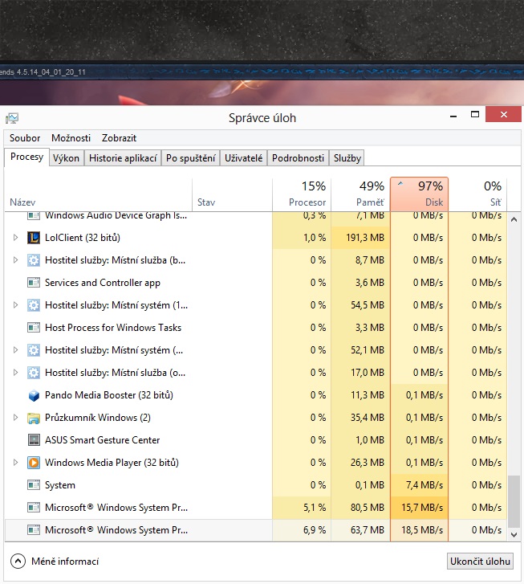Expand the Průzkumník Windows (2) group

tap(15, 418)
